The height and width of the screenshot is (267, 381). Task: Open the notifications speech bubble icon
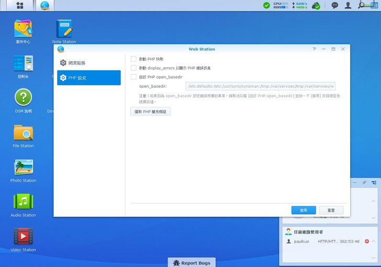pos(335,5)
